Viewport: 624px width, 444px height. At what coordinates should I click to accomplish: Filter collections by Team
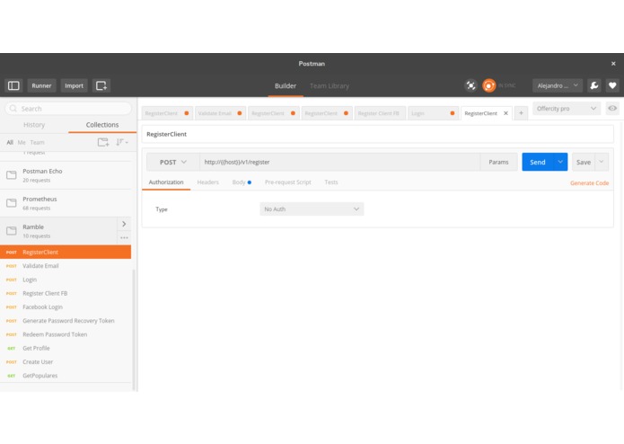pos(38,143)
